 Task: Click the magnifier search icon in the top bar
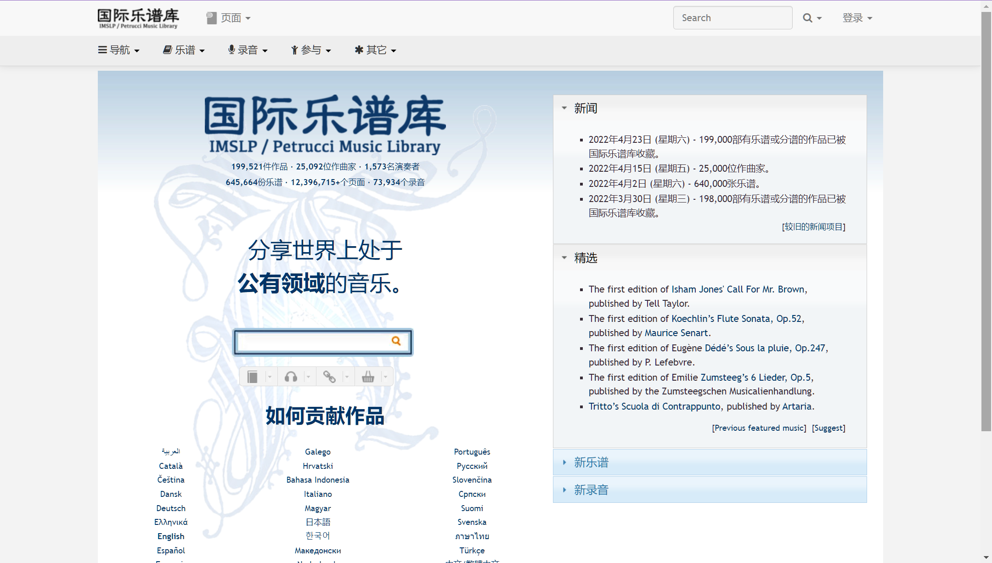(807, 18)
